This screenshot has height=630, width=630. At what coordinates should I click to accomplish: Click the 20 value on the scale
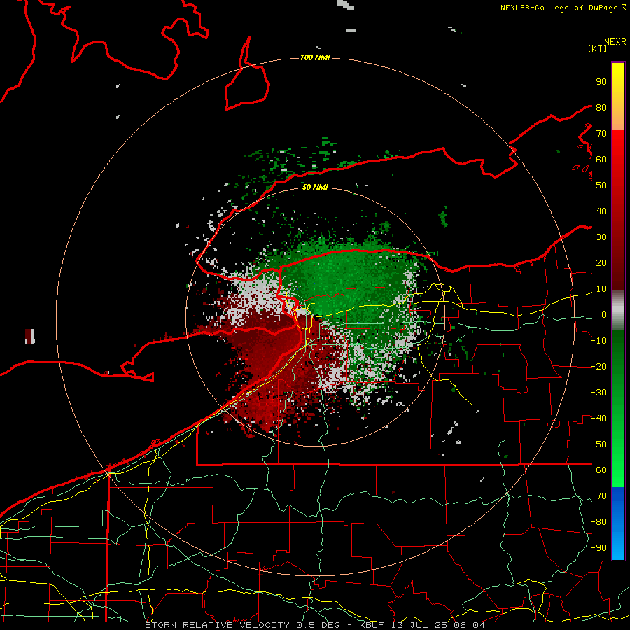(601, 263)
